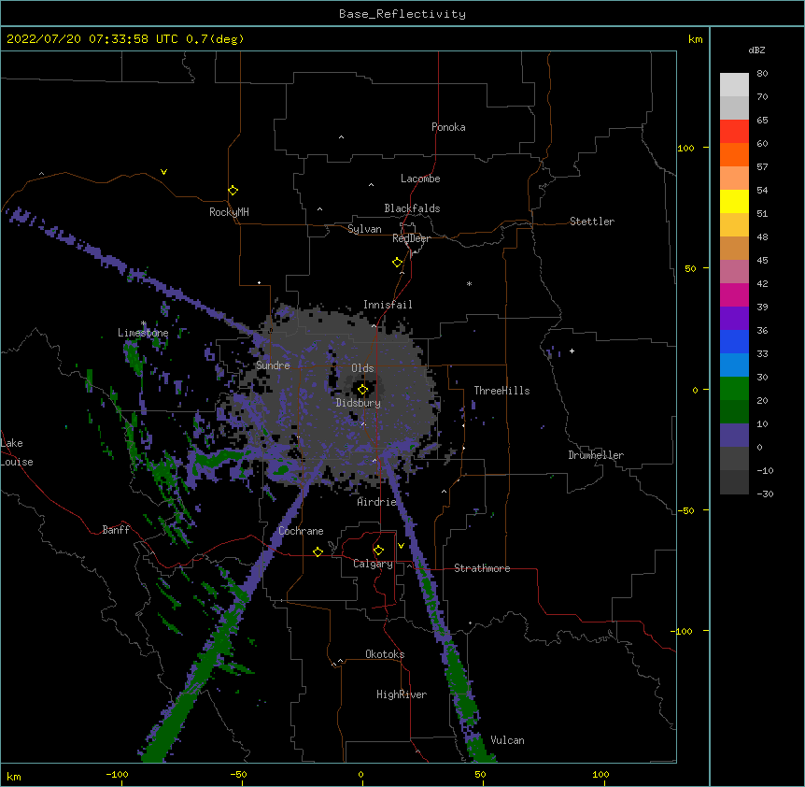Click the HighRiver label

point(402,694)
